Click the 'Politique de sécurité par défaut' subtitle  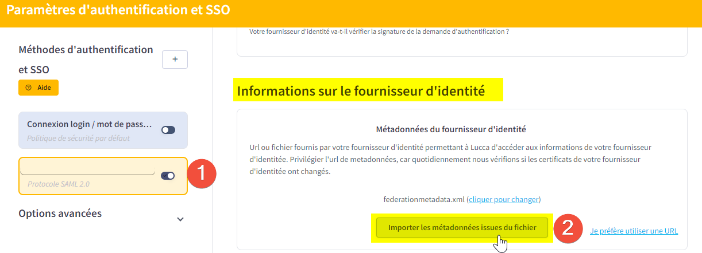point(78,138)
